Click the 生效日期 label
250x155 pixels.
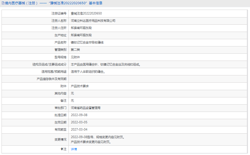click(60, 122)
